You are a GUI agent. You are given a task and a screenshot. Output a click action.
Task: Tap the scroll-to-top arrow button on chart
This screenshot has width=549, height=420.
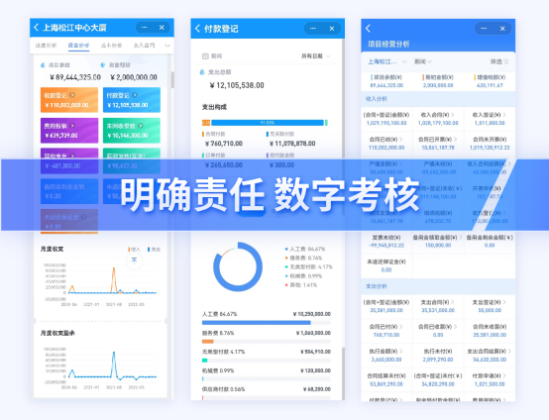[x=134, y=261]
